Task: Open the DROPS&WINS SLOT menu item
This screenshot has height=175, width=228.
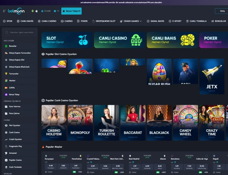Action: (x=104, y=21)
